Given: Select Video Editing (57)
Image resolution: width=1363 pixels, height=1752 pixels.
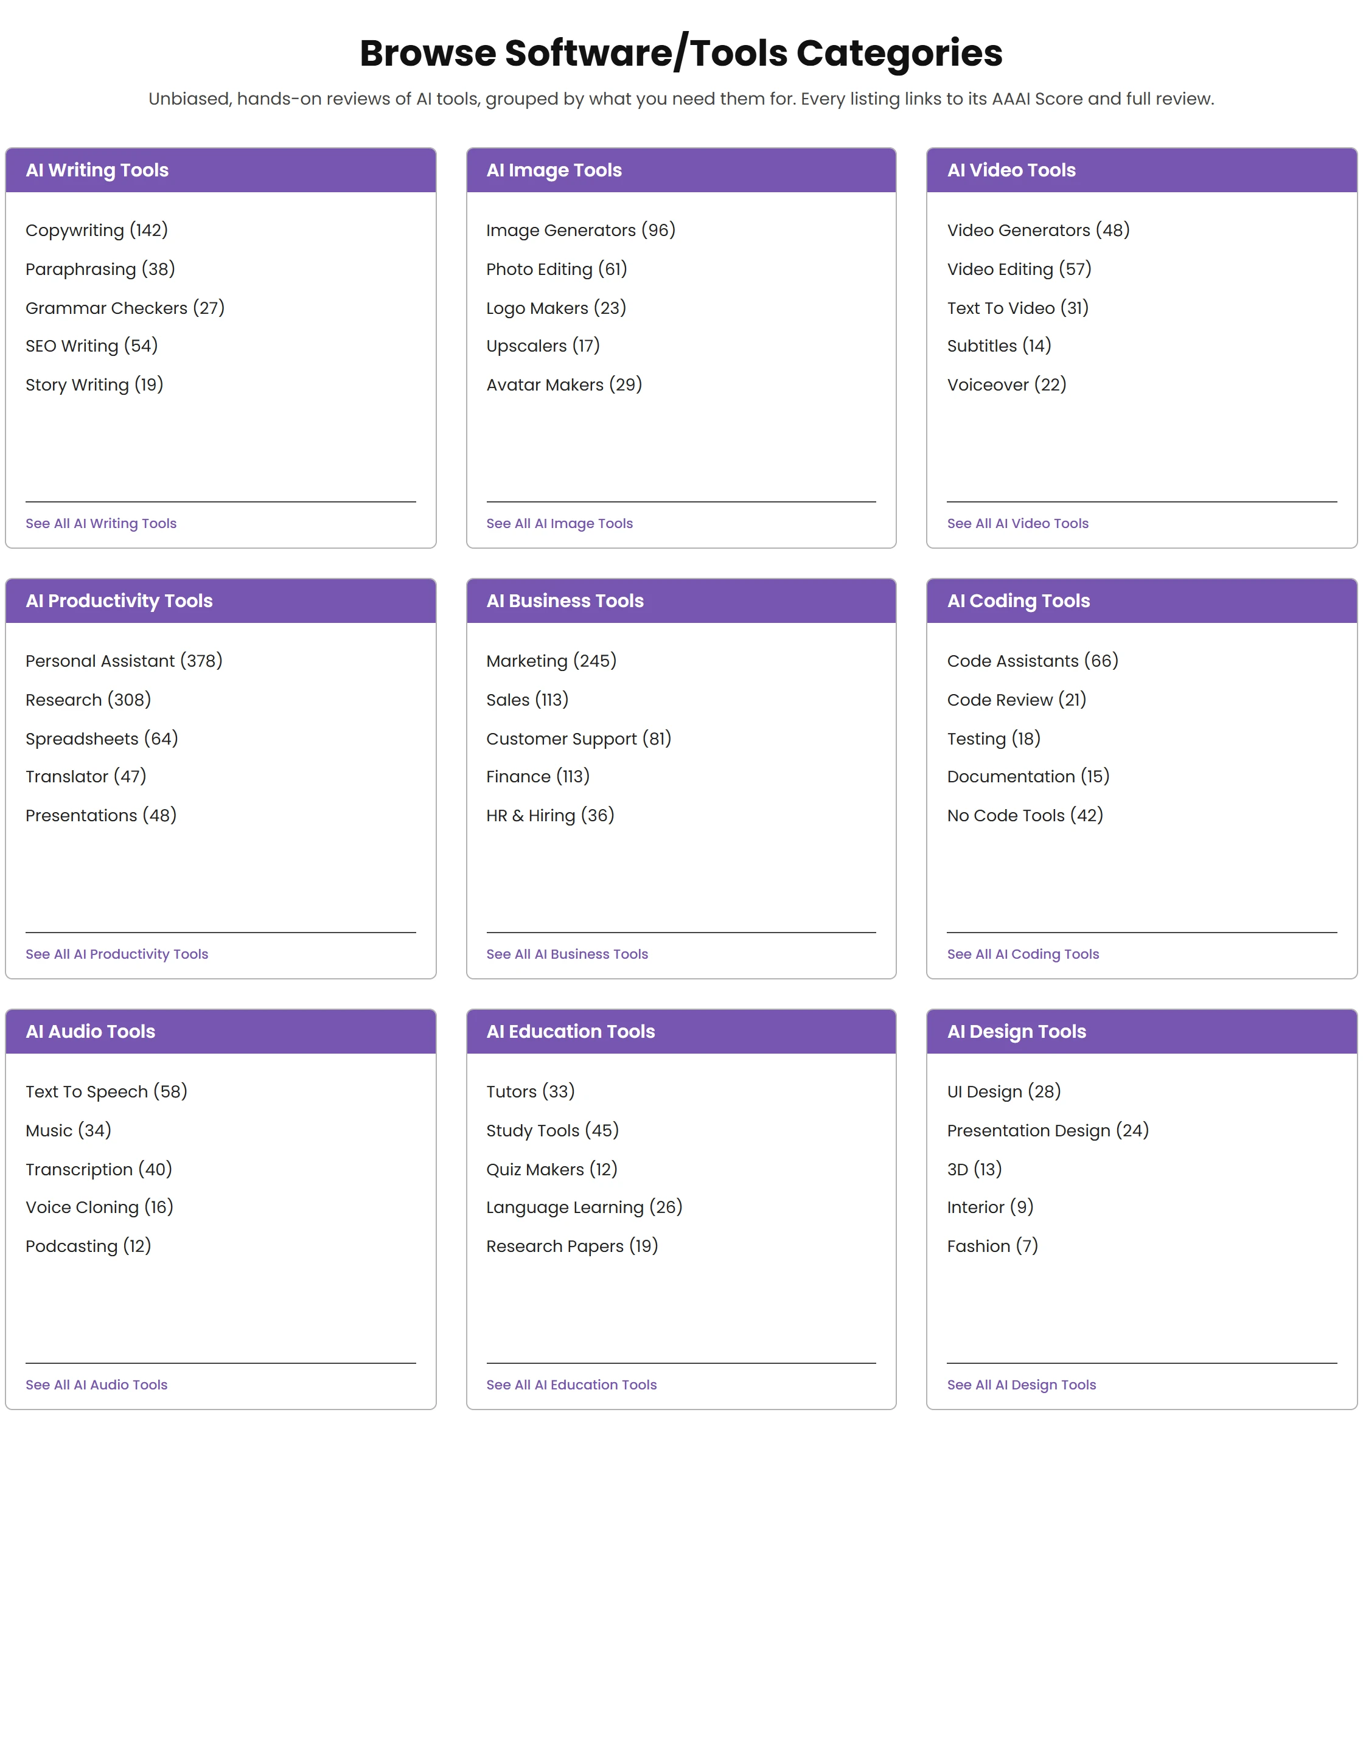Looking at the screenshot, I should [1019, 269].
